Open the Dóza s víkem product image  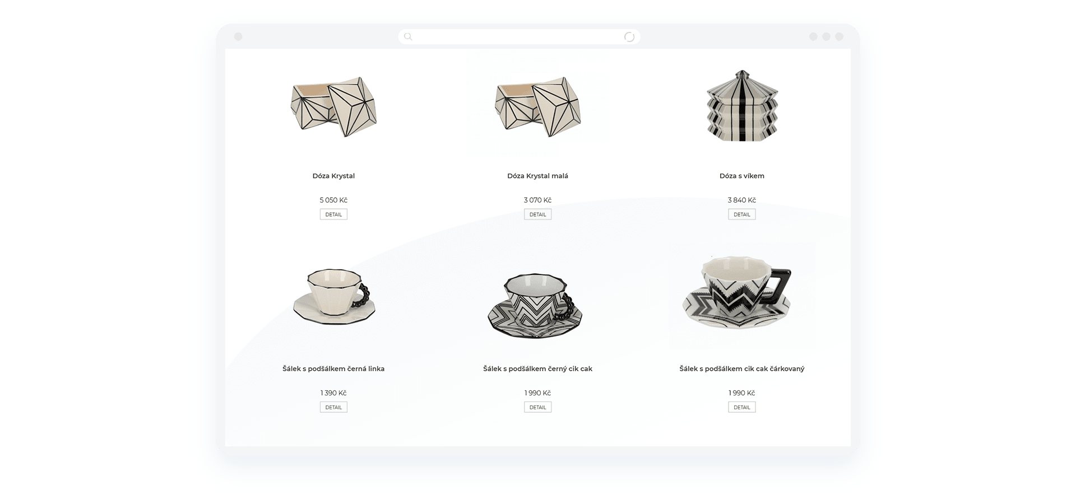point(741,106)
